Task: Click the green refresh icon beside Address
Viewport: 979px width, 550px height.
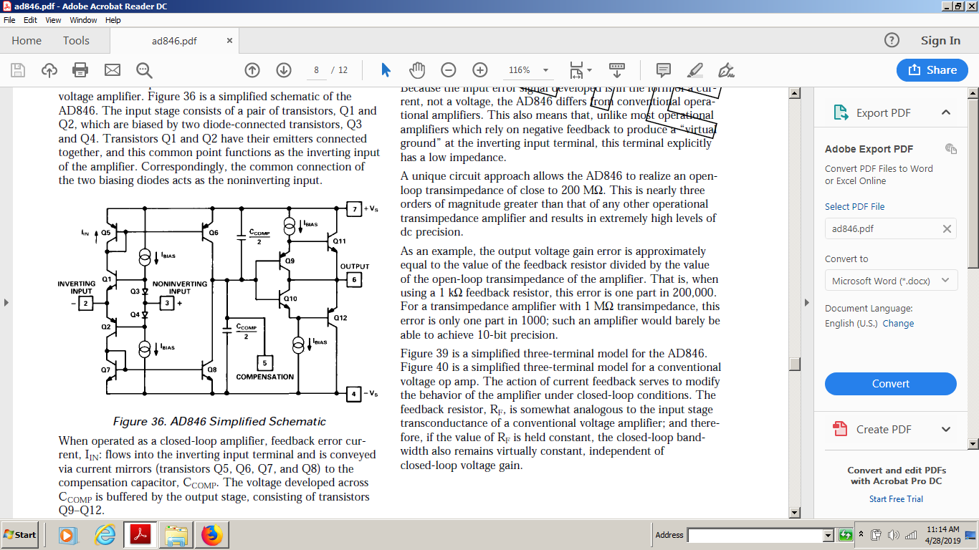Action: pyautogui.click(x=846, y=535)
